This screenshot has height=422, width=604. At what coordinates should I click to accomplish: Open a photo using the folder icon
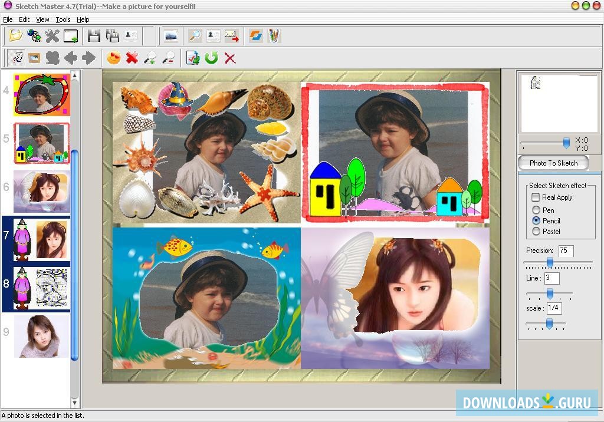(x=15, y=35)
